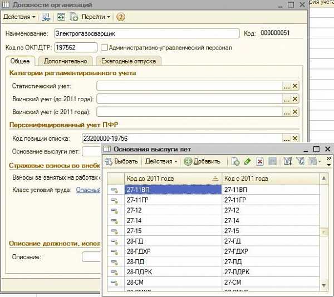Toggle Административно-управленческий персонал checkbox
334x297 pixels.
pyautogui.click(x=104, y=47)
